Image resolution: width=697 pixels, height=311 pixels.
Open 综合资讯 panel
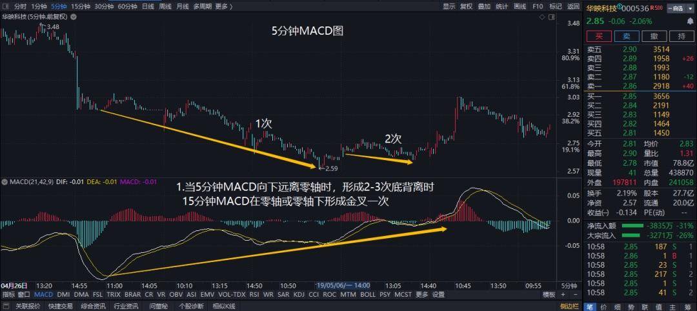pyautogui.click(x=94, y=306)
